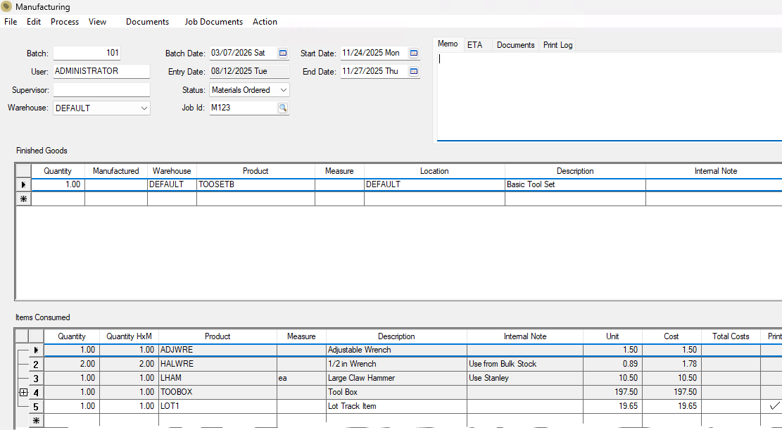
Task: Click into the Supervisor text field
Action: pos(101,90)
